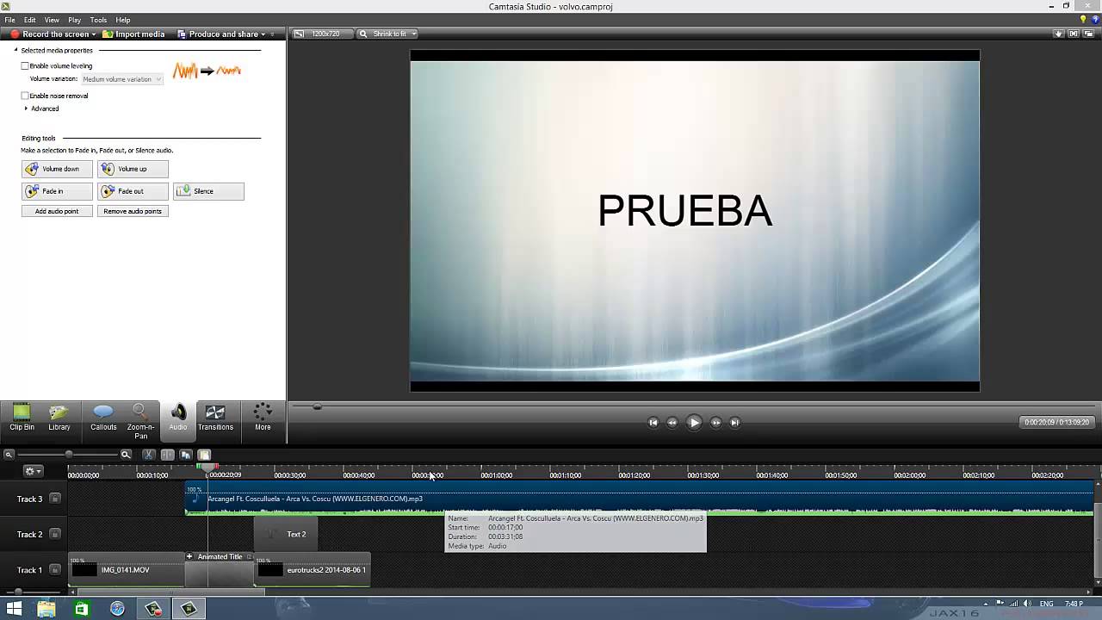
Task: Apply Fade out to the audio
Action: 133,191
